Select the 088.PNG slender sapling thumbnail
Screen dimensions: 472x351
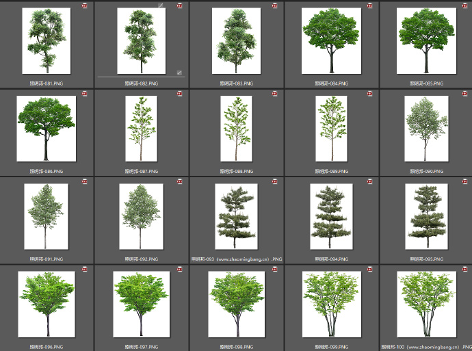pos(236,129)
